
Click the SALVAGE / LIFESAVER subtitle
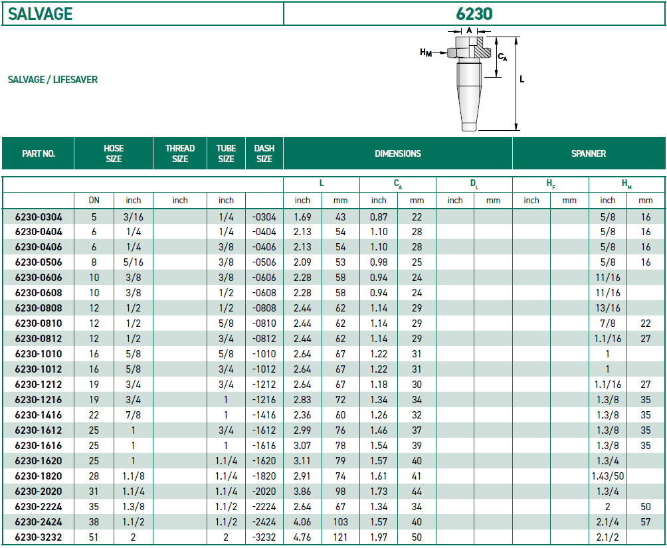(x=52, y=80)
